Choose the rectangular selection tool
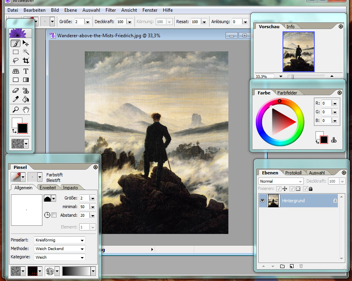The height and width of the screenshot is (281, 352). (x=15, y=52)
